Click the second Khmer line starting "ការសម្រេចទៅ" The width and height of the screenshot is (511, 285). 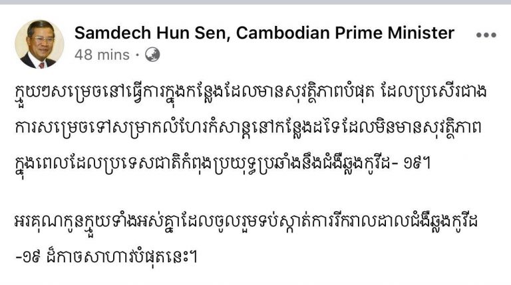pyautogui.click(x=248, y=129)
